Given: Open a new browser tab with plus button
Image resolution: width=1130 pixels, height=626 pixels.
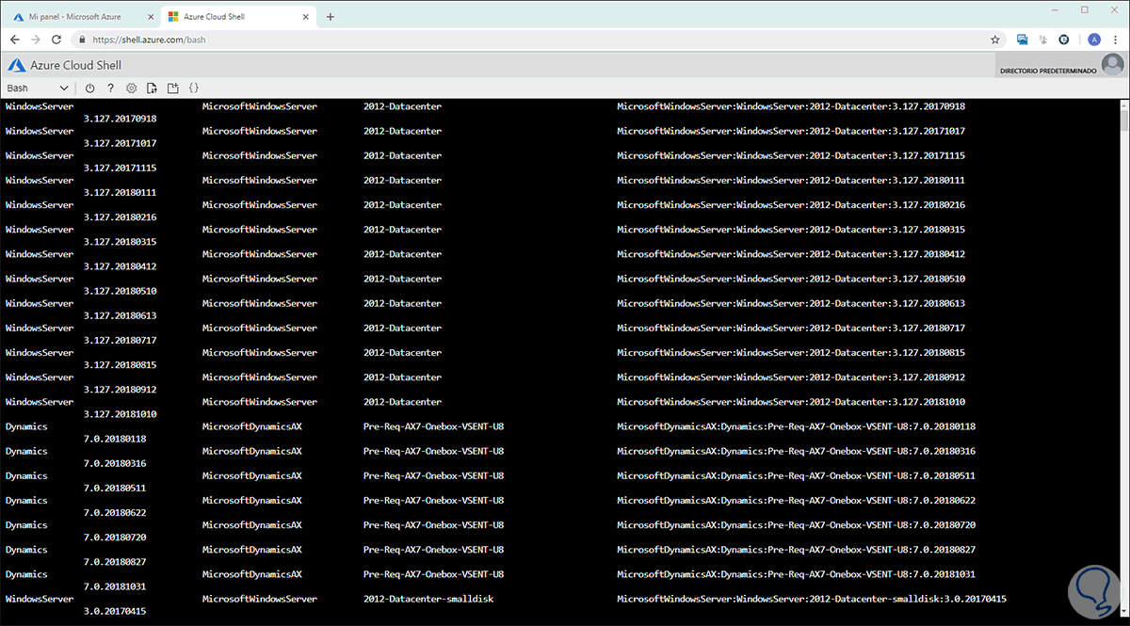Looking at the screenshot, I should tap(330, 17).
